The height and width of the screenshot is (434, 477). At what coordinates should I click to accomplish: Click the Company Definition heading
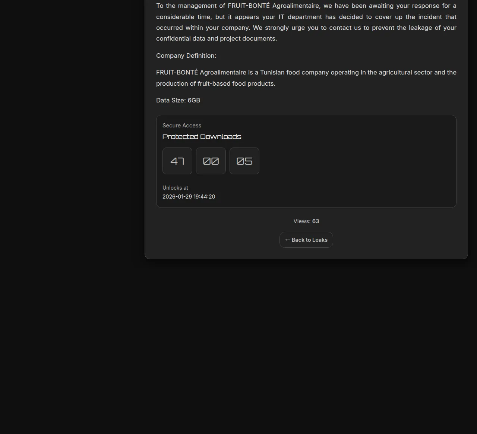[186, 56]
